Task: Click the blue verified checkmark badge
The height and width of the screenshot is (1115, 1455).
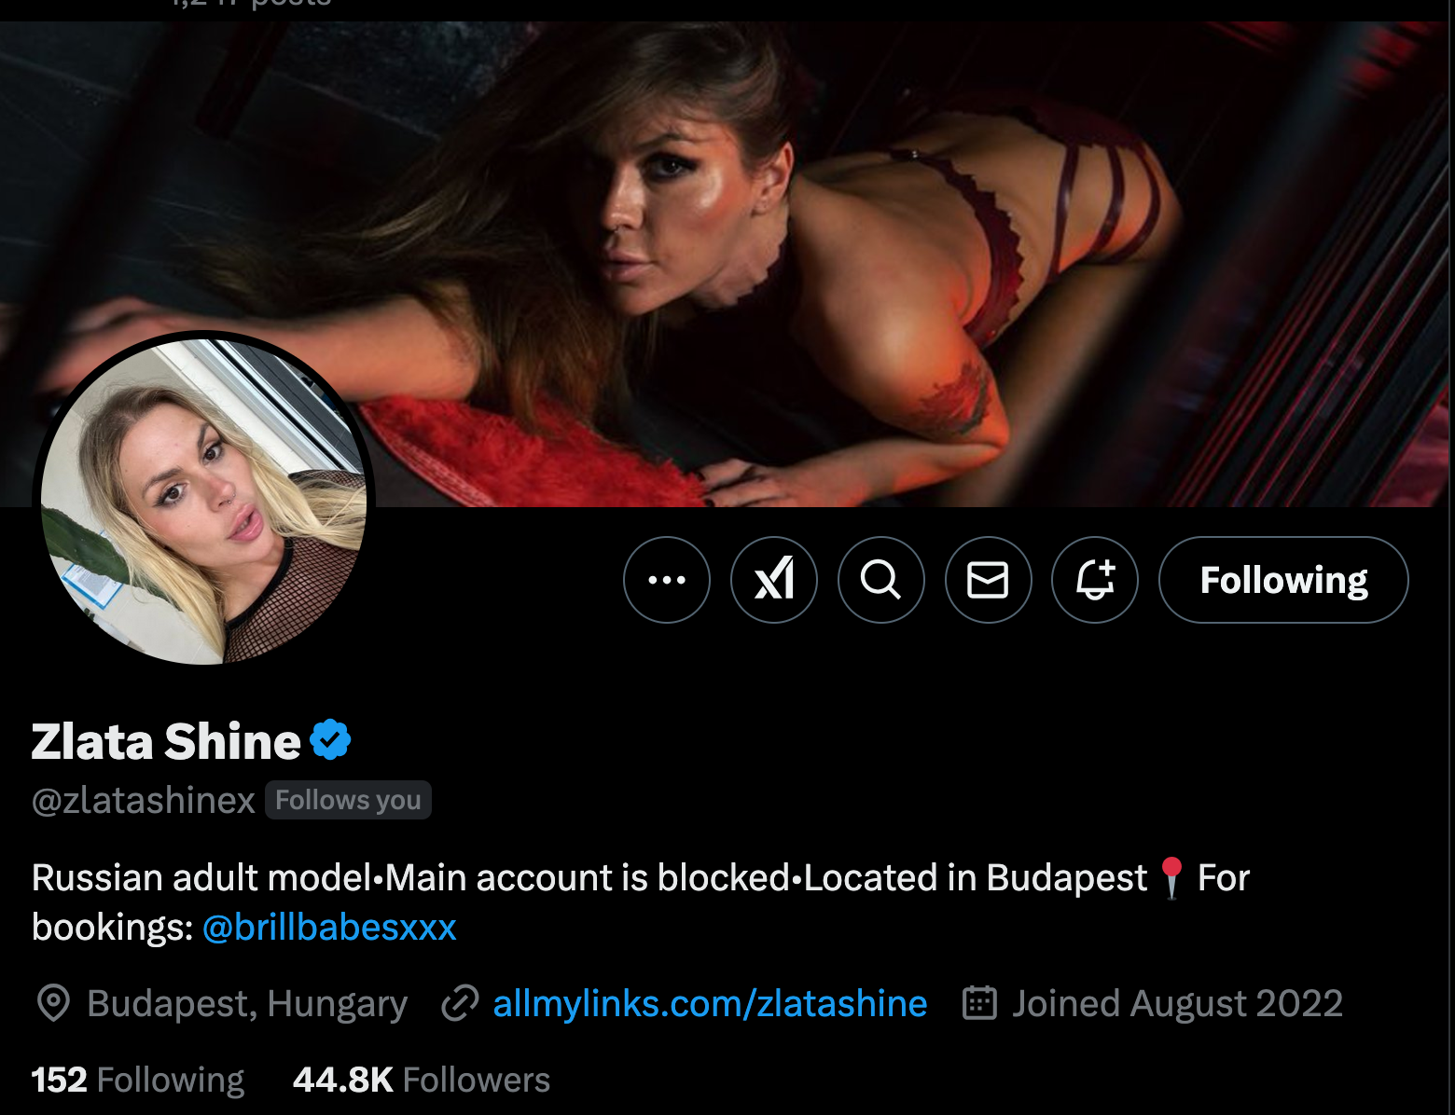Action: pos(330,740)
